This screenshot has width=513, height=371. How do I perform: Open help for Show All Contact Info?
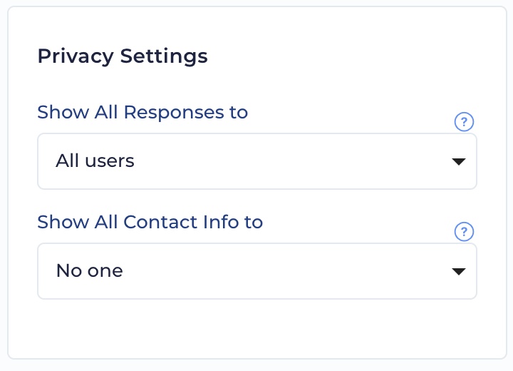pyautogui.click(x=464, y=232)
